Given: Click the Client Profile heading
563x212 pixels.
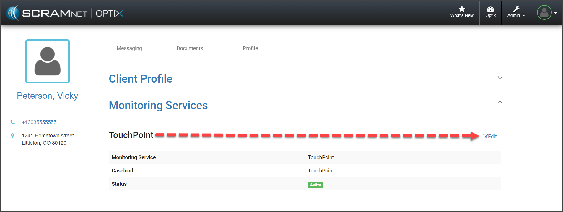Looking at the screenshot, I should [x=141, y=79].
